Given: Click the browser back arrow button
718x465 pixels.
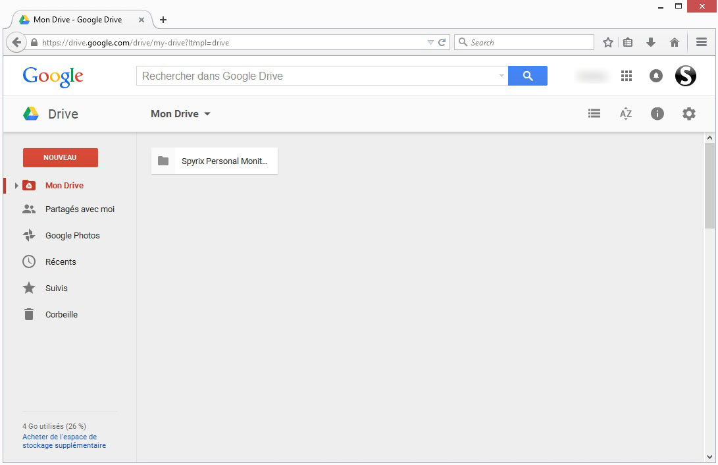Looking at the screenshot, I should click(x=16, y=43).
